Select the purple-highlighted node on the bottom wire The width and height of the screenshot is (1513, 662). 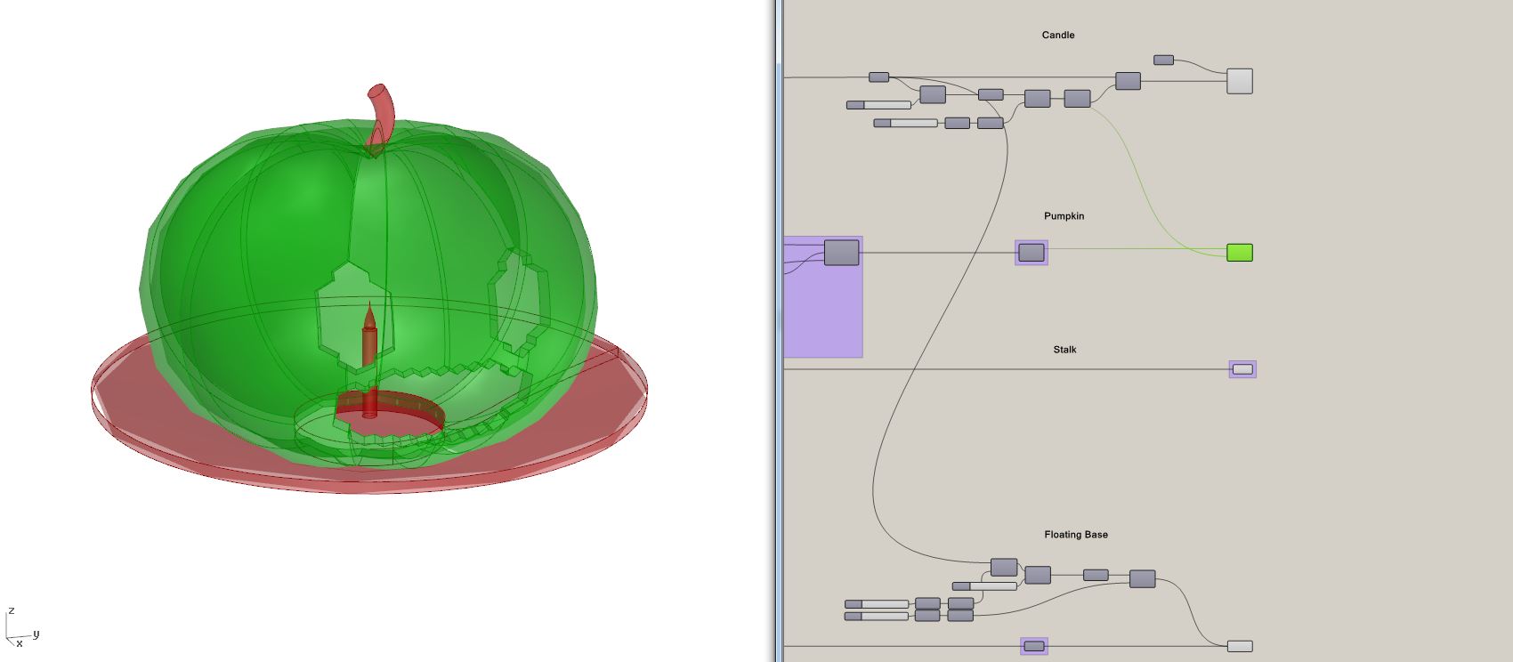1033,646
